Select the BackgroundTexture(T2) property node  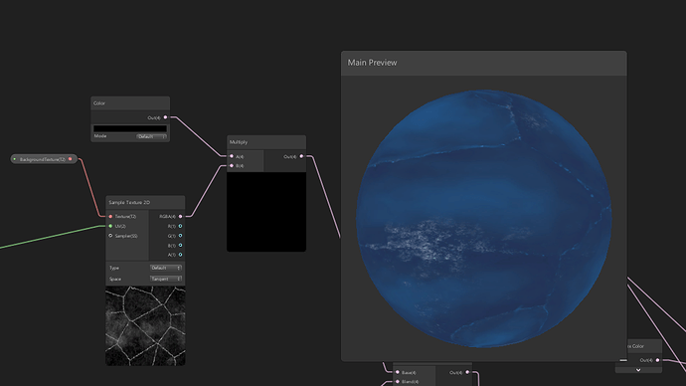point(44,159)
